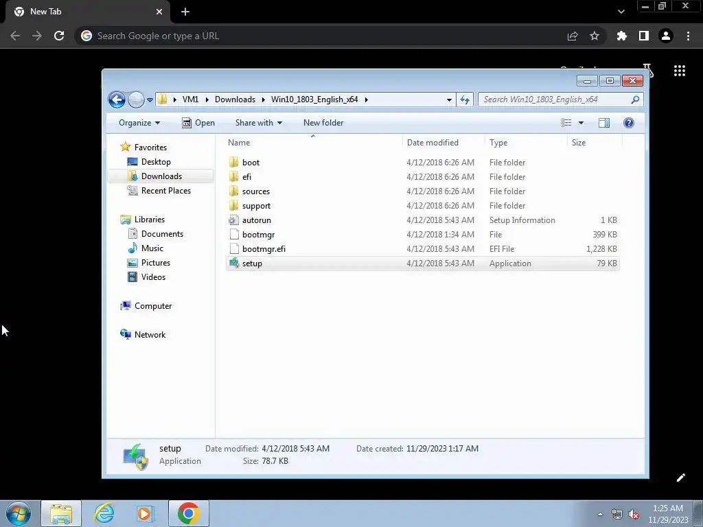
Task: Click the Search Win10_1803_English_x64 field
Action: pos(560,99)
